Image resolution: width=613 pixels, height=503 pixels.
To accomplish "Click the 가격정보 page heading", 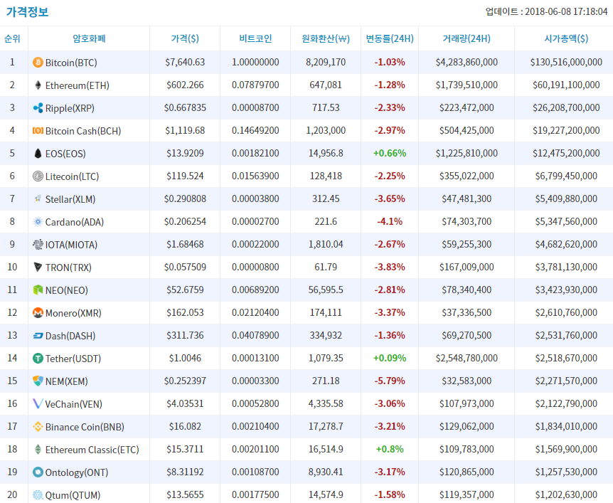I will (x=27, y=11).
